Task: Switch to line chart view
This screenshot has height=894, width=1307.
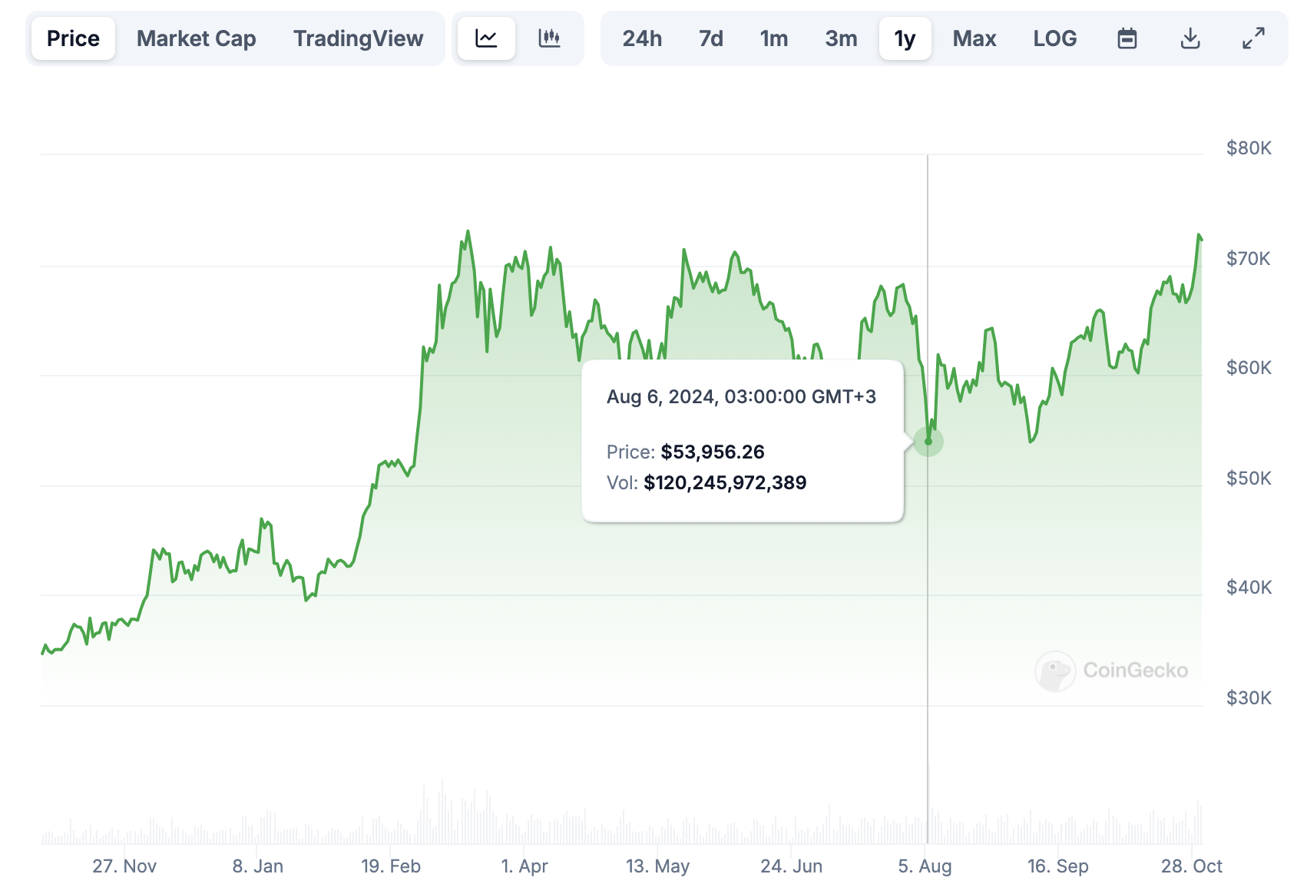Action: pyautogui.click(x=486, y=38)
